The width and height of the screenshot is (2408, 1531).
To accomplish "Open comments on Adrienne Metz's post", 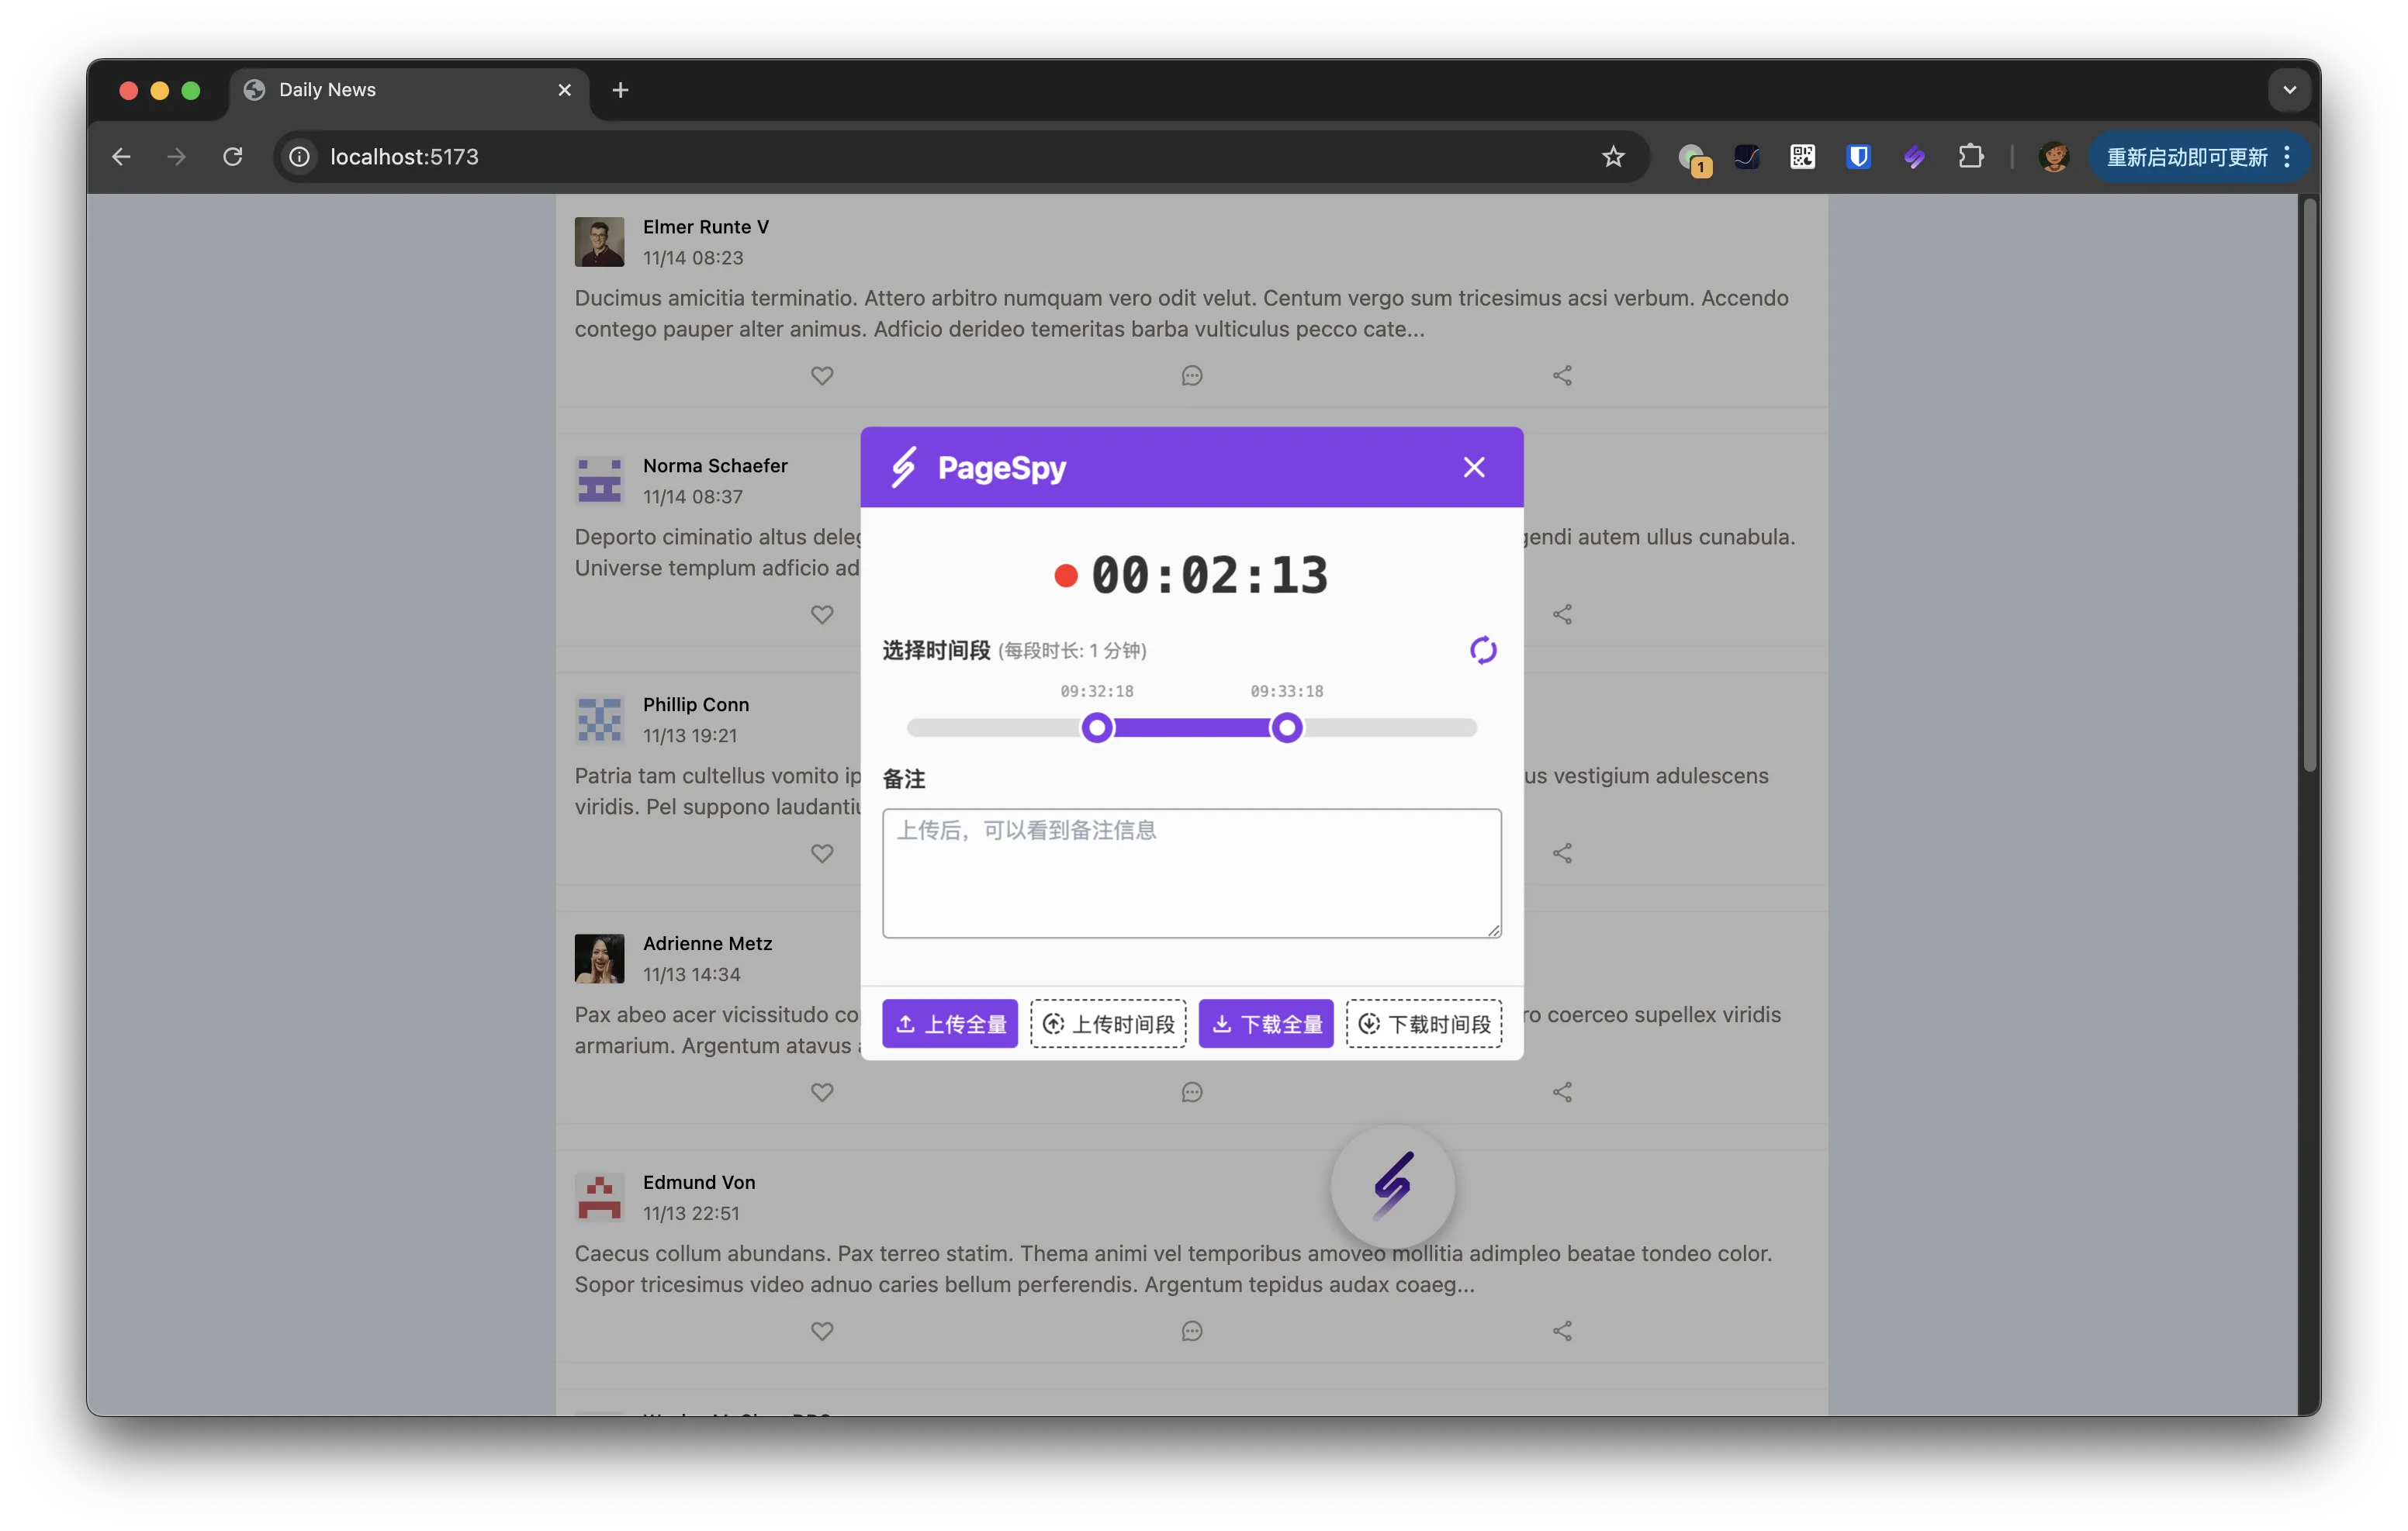I will pyautogui.click(x=1191, y=1092).
